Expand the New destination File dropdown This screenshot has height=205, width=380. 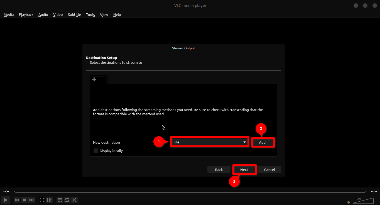pos(209,142)
